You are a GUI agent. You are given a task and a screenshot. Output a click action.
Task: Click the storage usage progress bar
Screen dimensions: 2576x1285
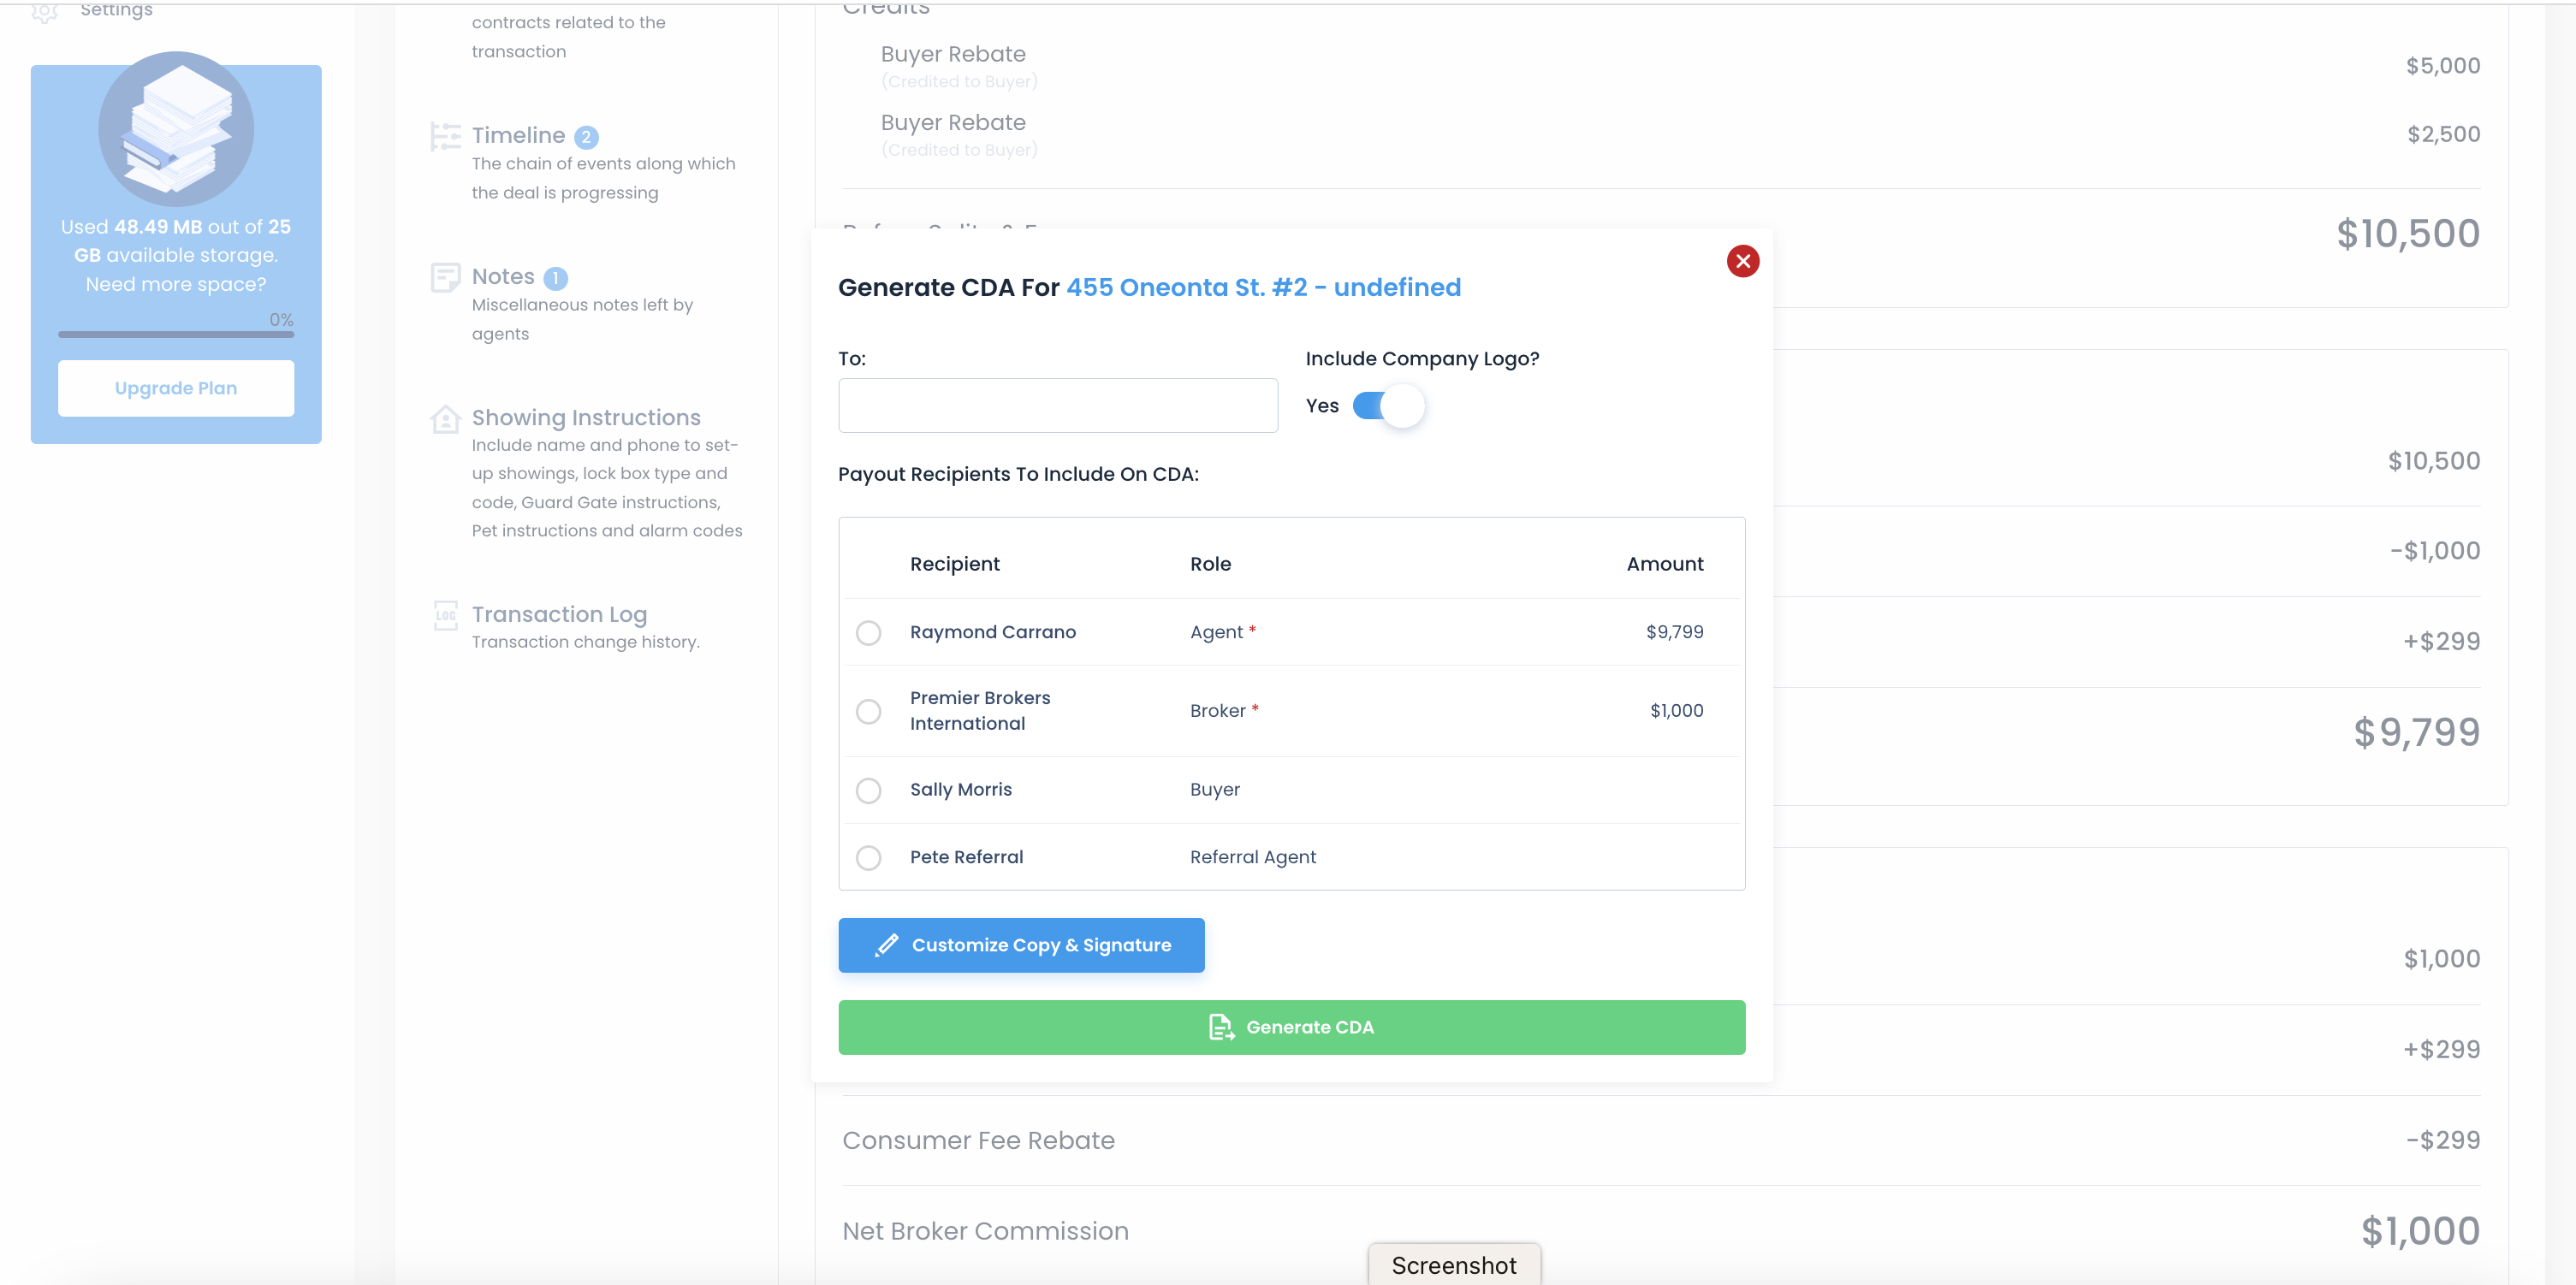(176, 334)
